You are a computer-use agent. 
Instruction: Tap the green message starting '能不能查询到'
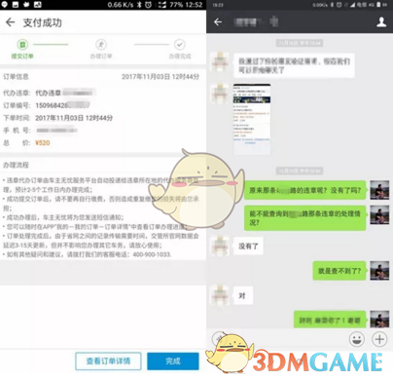[x=304, y=218]
